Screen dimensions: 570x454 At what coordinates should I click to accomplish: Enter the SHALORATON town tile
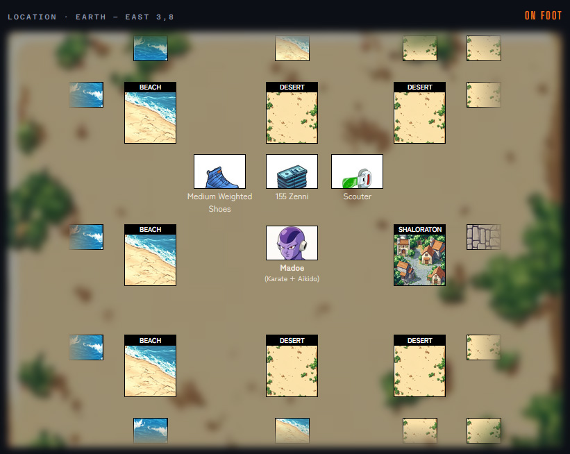point(419,255)
